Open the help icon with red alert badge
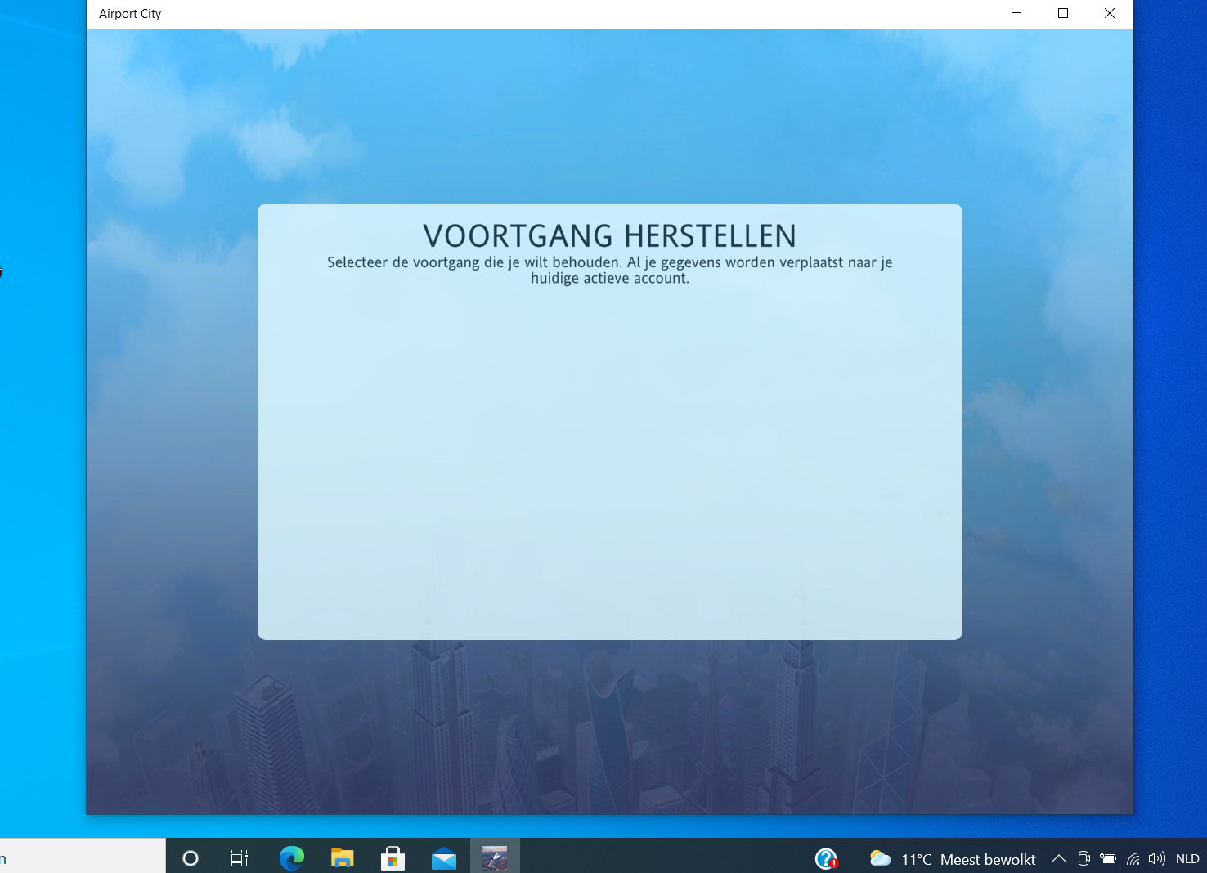 coord(827,858)
